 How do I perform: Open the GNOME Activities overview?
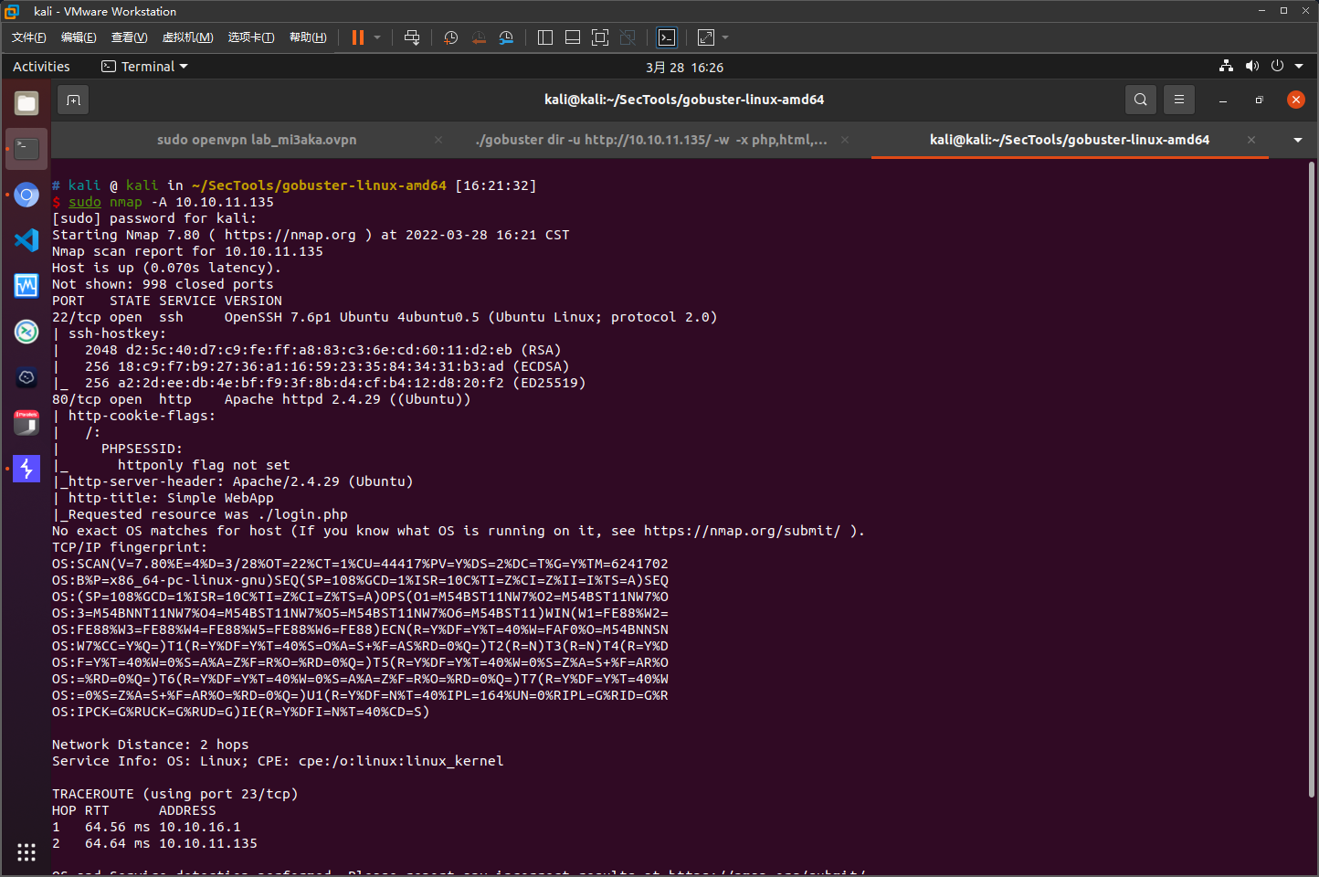click(x=41, y=67)
